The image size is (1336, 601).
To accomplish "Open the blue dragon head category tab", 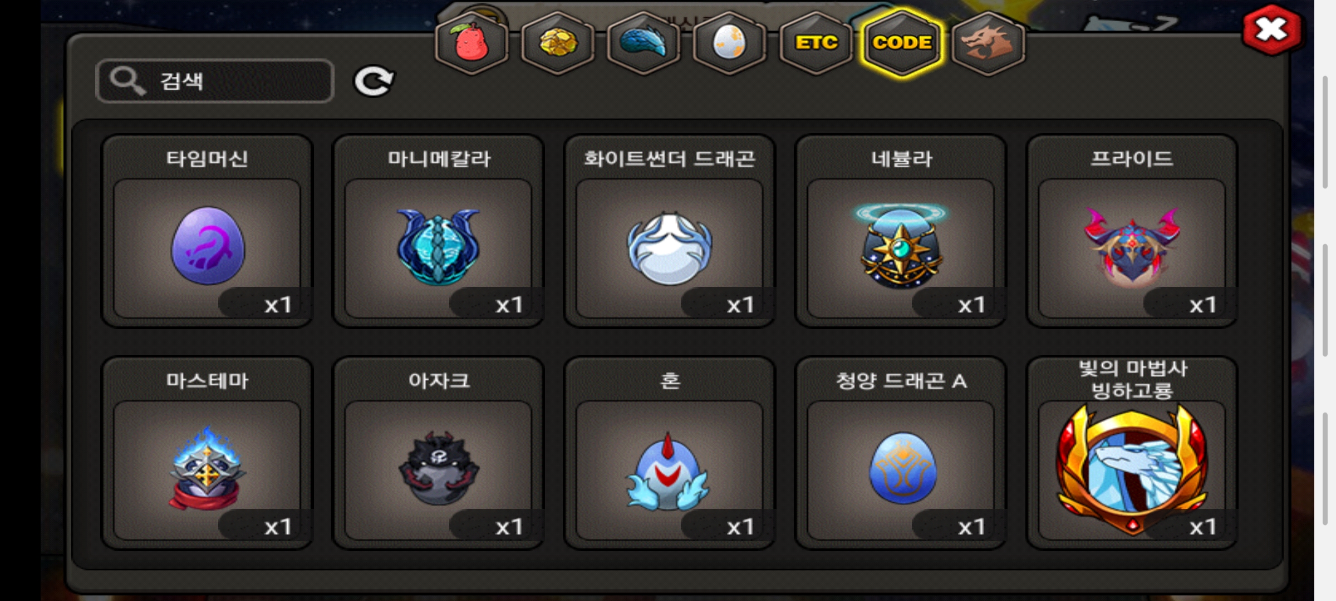I will point(644,43).
